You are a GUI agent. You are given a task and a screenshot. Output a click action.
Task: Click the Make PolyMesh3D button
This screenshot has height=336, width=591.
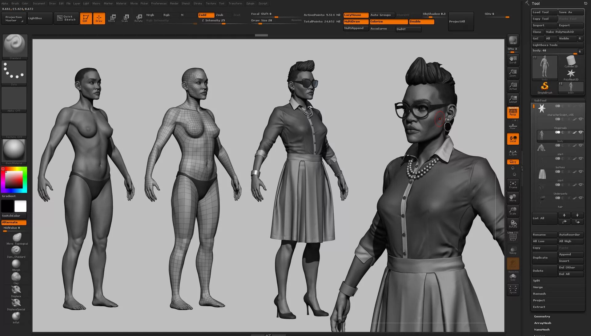(564, 32)
